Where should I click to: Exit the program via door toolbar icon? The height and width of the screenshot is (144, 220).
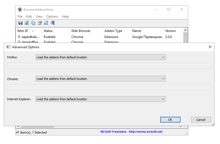click(53, 23)
